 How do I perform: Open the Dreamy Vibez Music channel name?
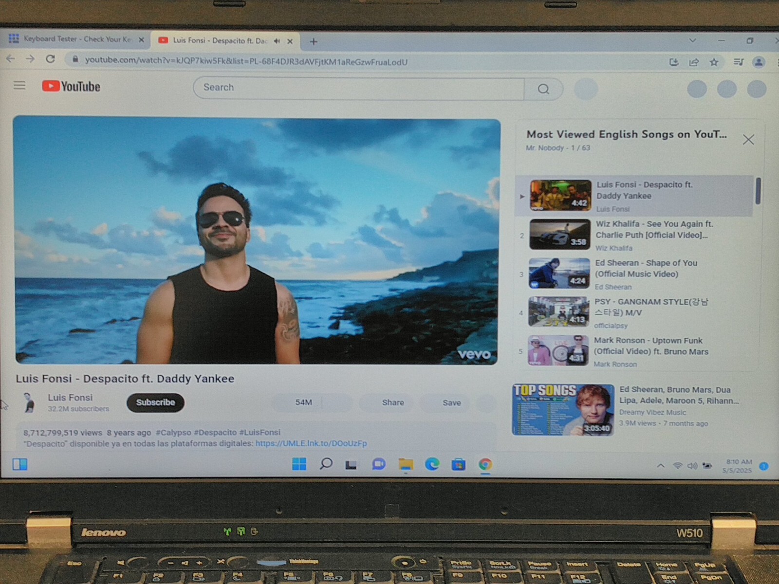tap(652, 412)
